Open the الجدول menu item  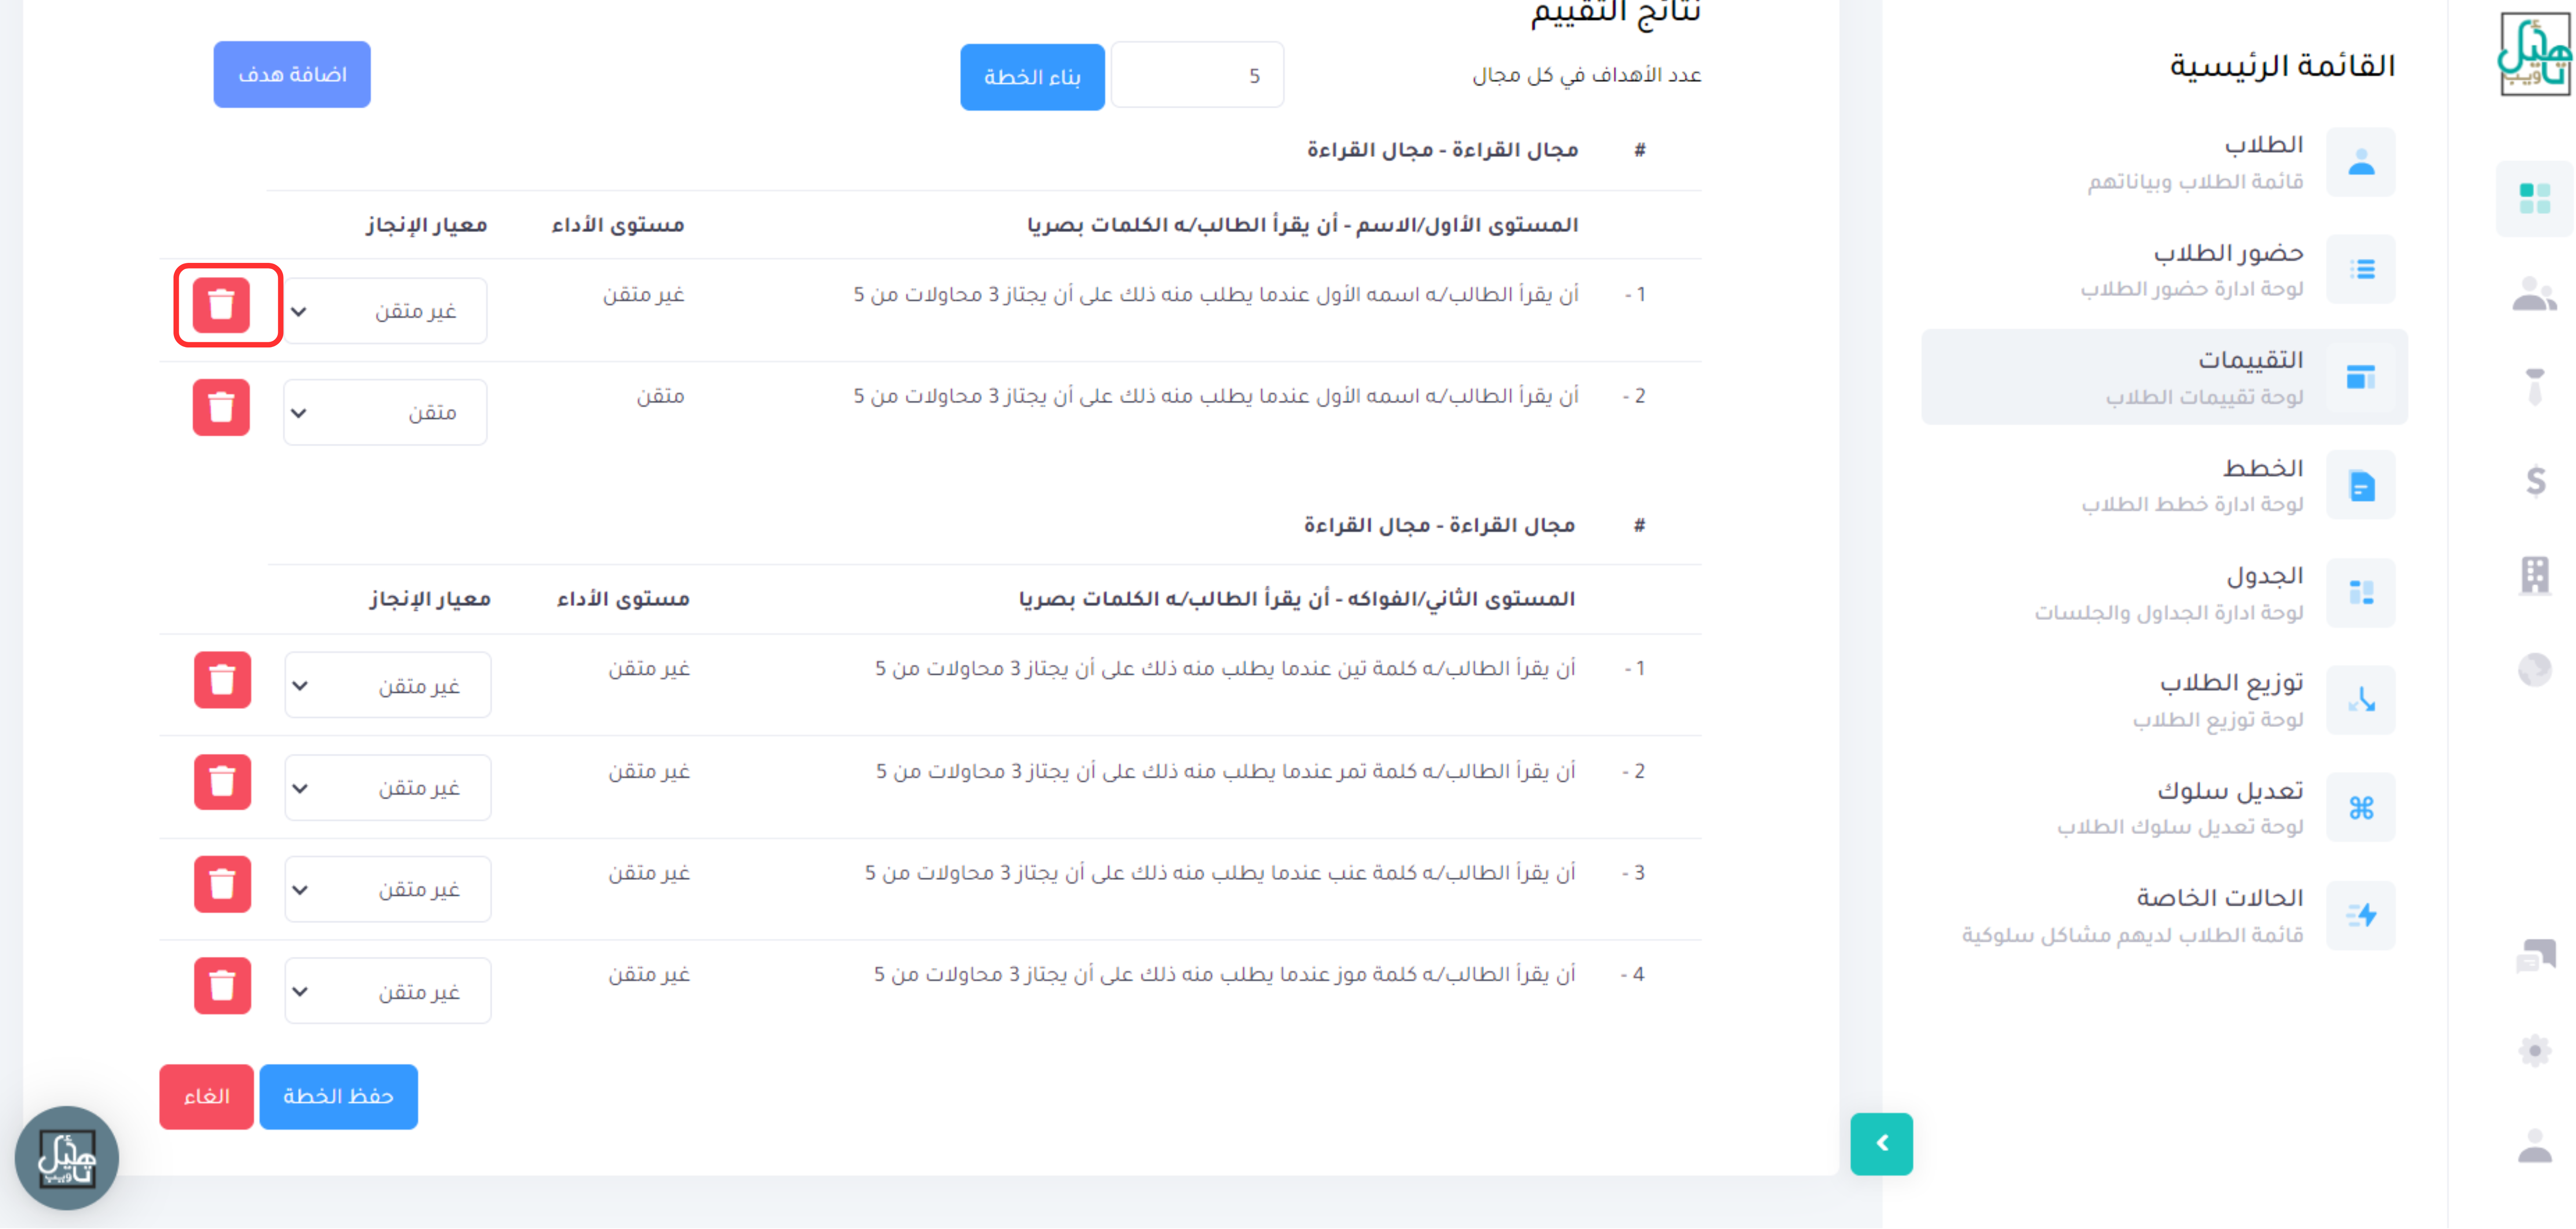(x=2164, y=593)
